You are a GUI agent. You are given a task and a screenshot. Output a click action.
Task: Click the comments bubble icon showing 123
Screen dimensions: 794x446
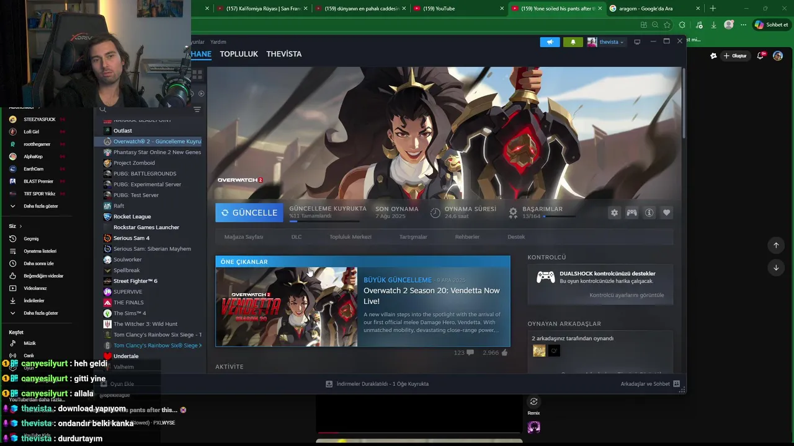click(470, 352)
